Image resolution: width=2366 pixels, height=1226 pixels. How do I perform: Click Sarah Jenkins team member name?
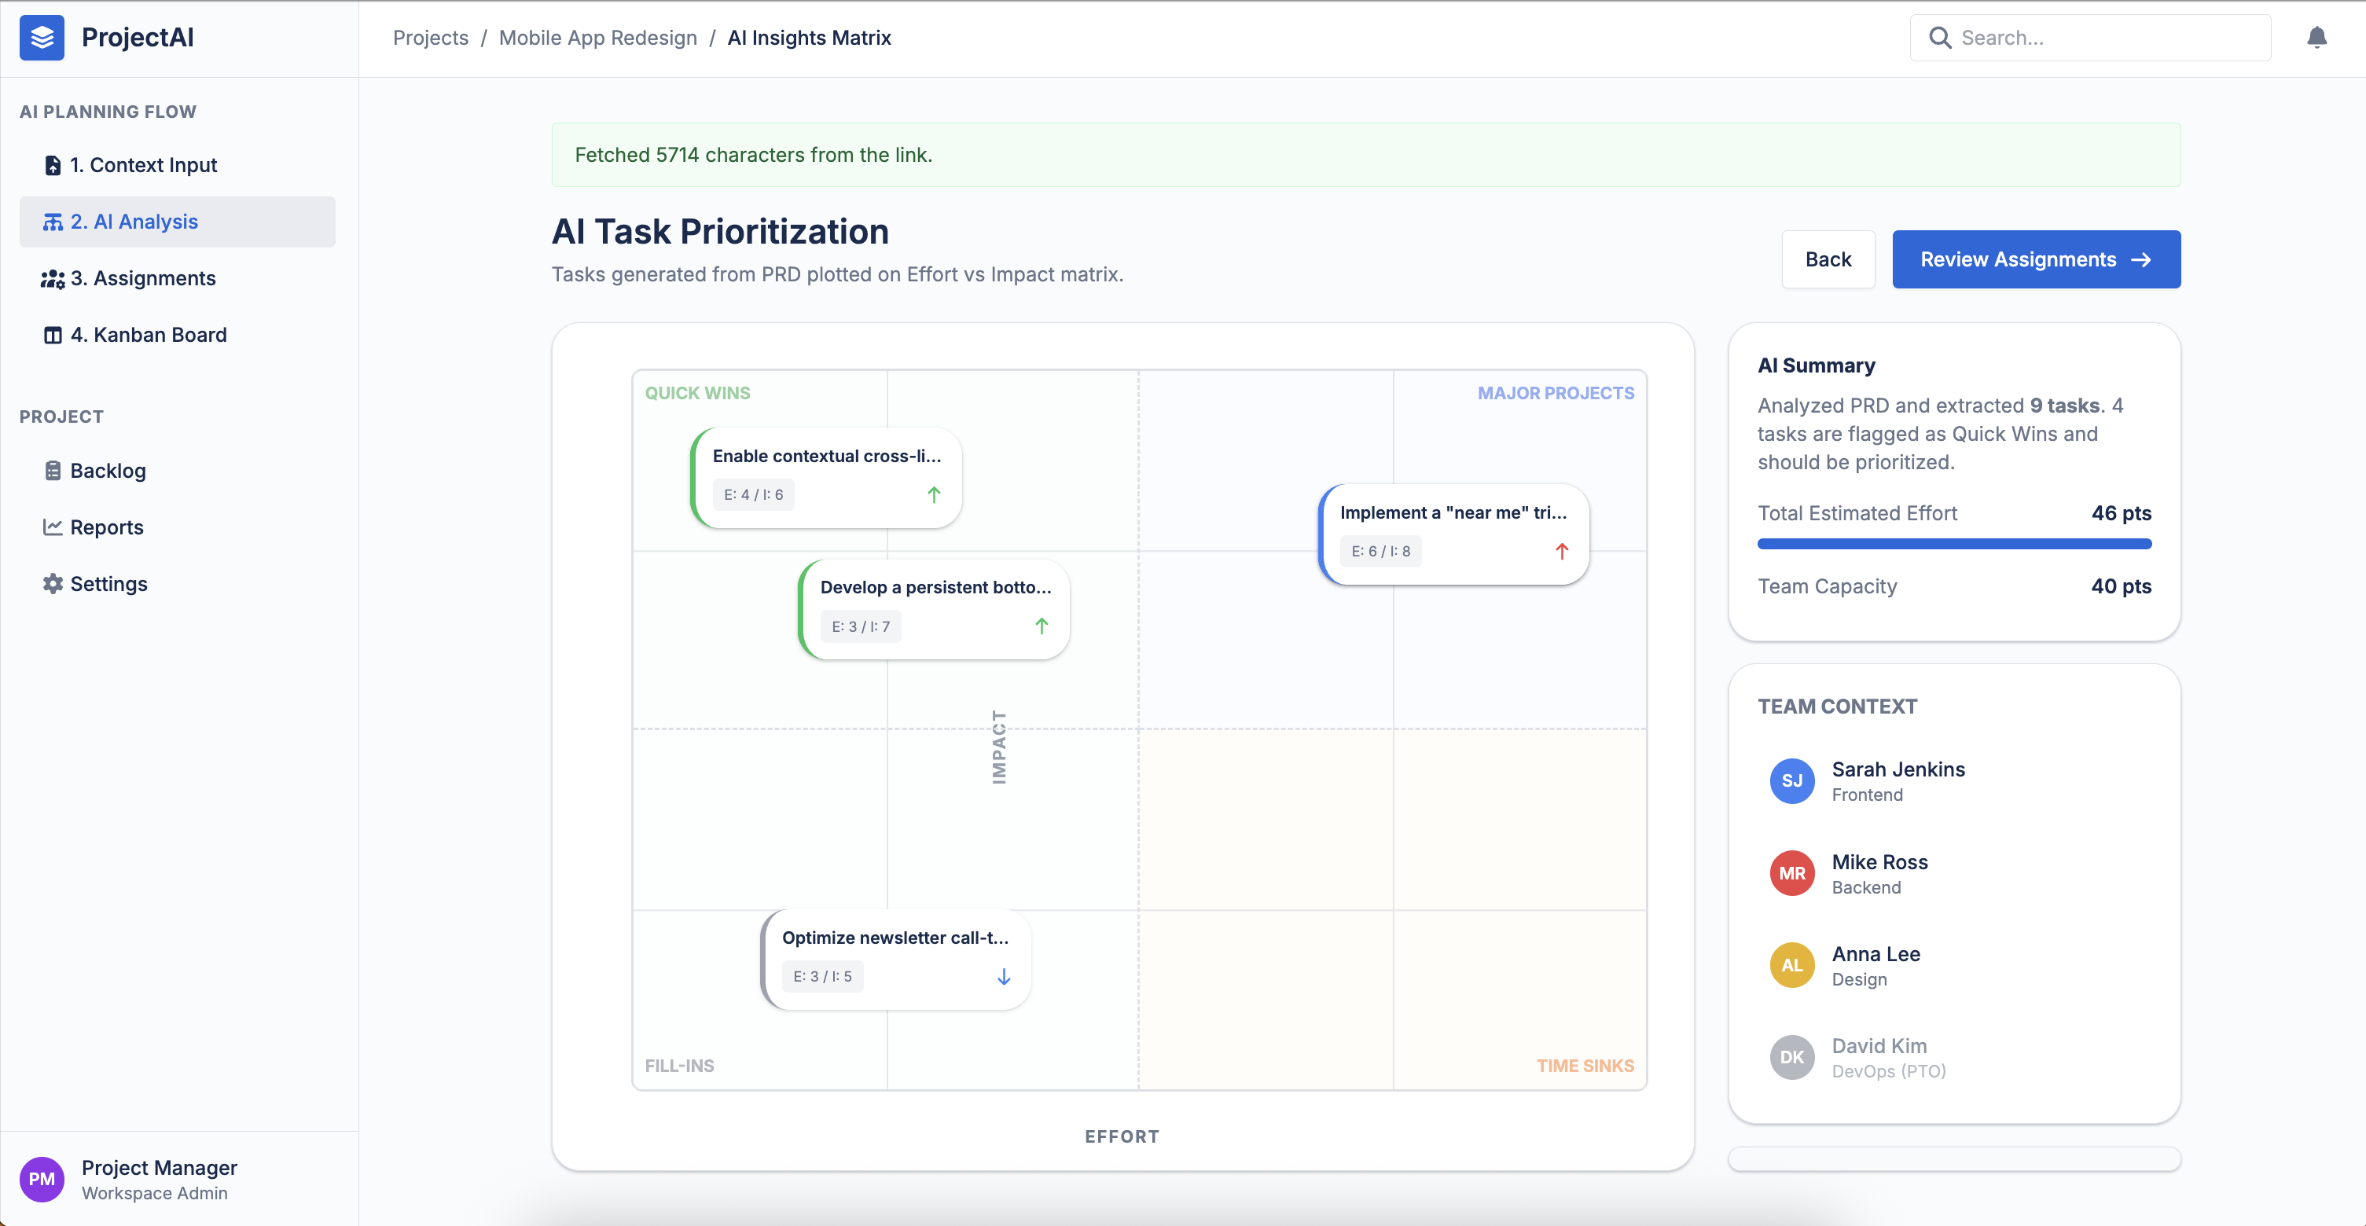[1898, 769]
